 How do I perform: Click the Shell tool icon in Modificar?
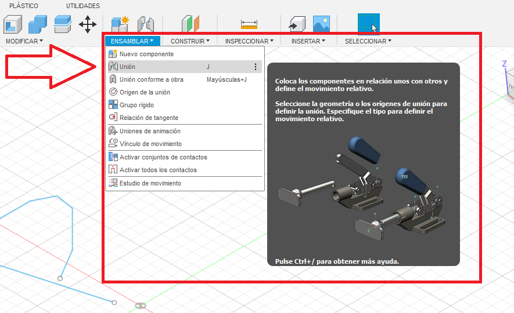click(13, 24)
